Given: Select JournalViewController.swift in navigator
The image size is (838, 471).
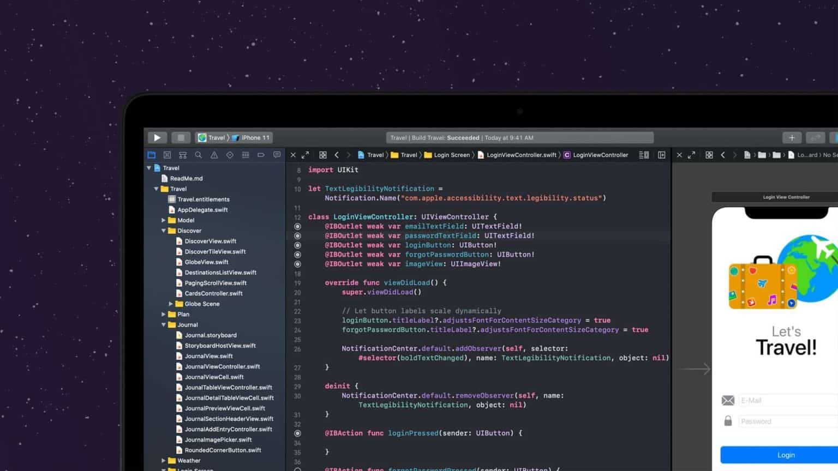Looking at the screenshot, I should [x=222, y=367].
